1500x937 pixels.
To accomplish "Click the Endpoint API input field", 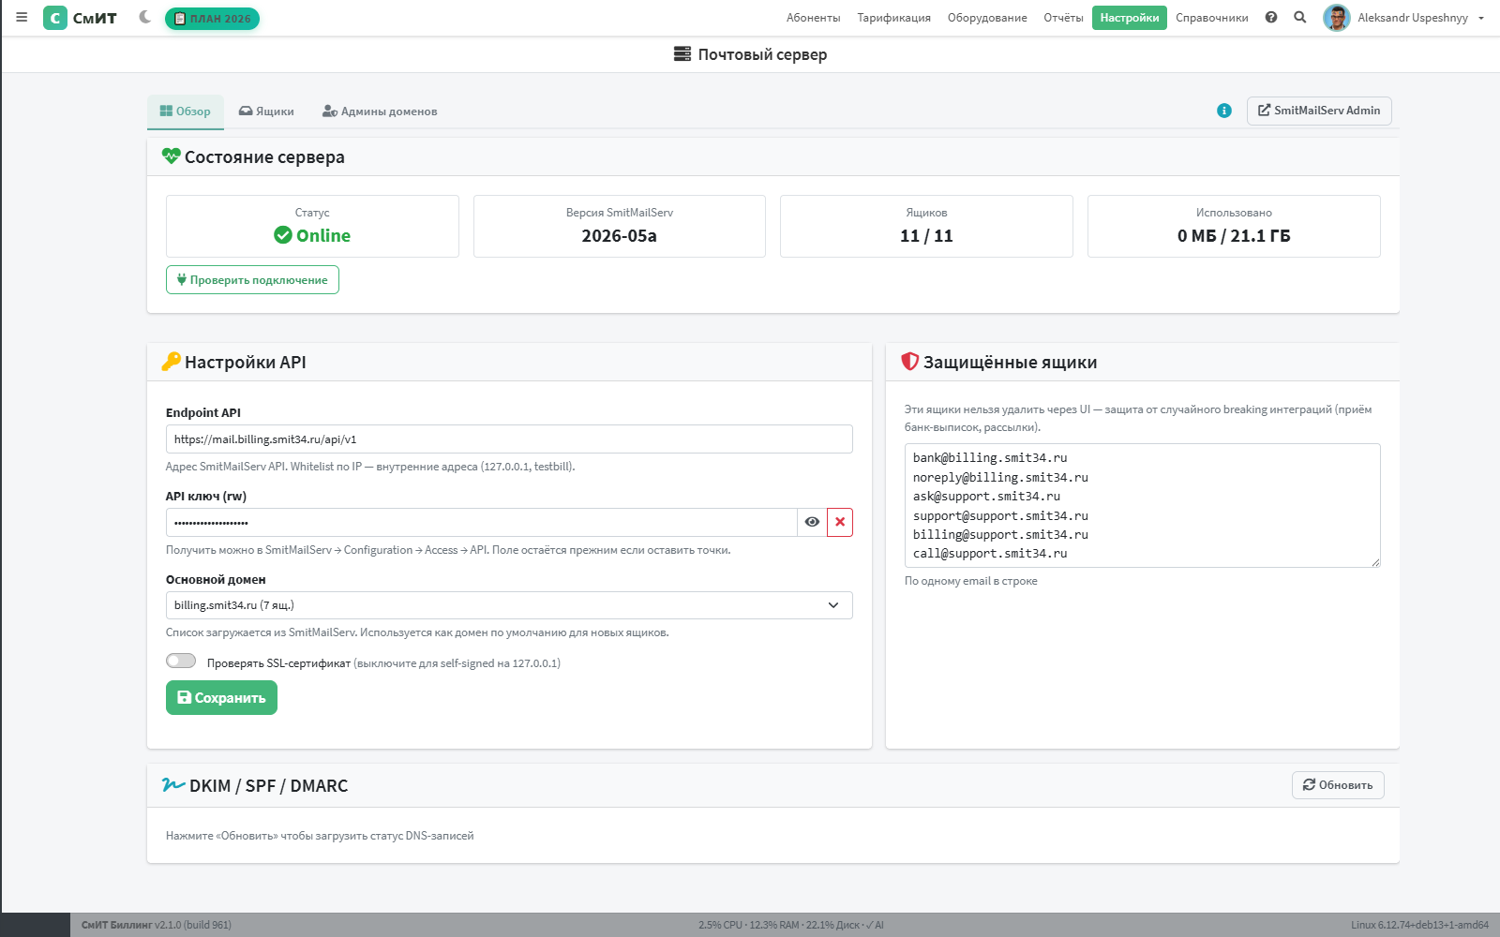I will pyautogui.click(x=509, y=439).
